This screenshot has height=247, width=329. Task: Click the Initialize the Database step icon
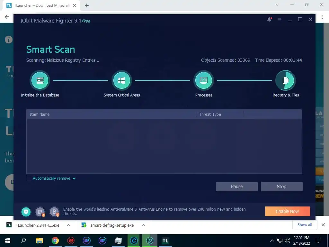pos(40,80)
